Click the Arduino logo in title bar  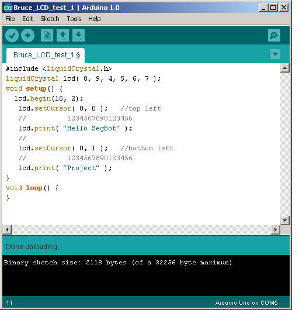pos(8,8)
